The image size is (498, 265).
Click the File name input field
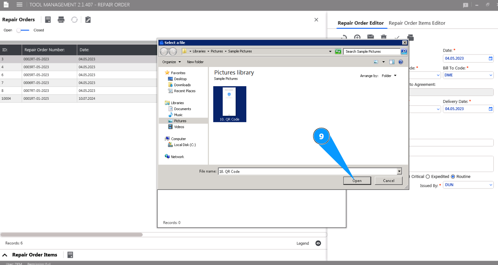pos(308,171)
